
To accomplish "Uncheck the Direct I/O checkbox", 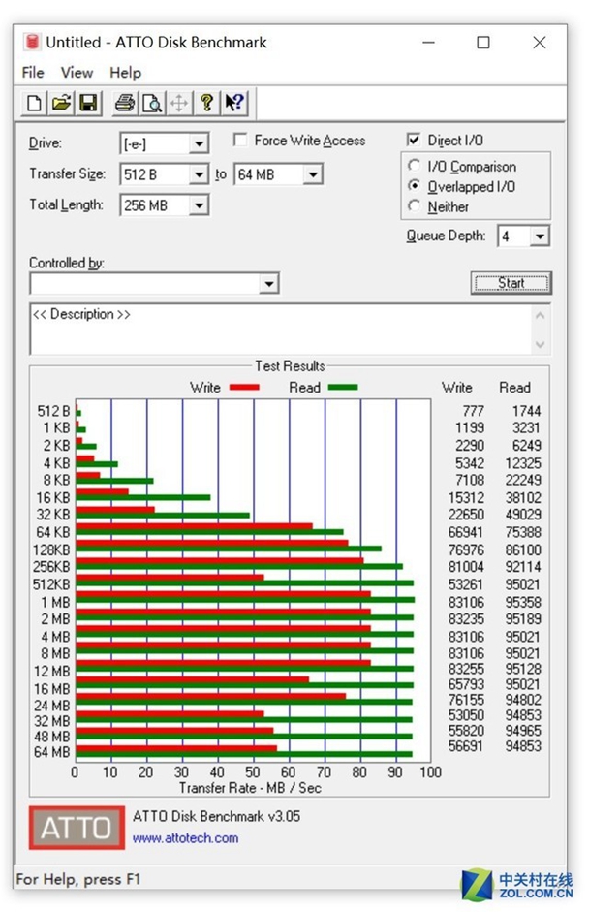I will click(414, 141).
